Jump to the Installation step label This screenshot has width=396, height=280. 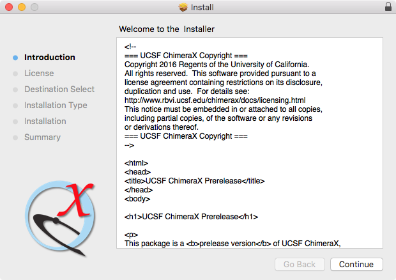click(x=45, y=121)
